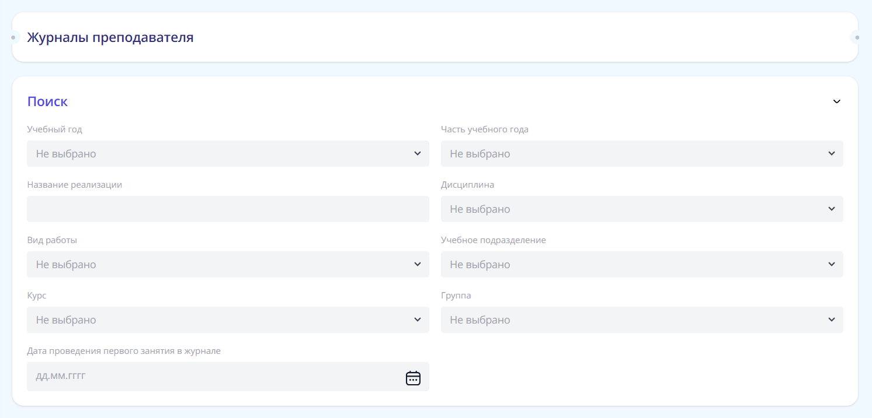Click the small dot at header's left edge
The image size is (872, 418).
click(13, 38)
